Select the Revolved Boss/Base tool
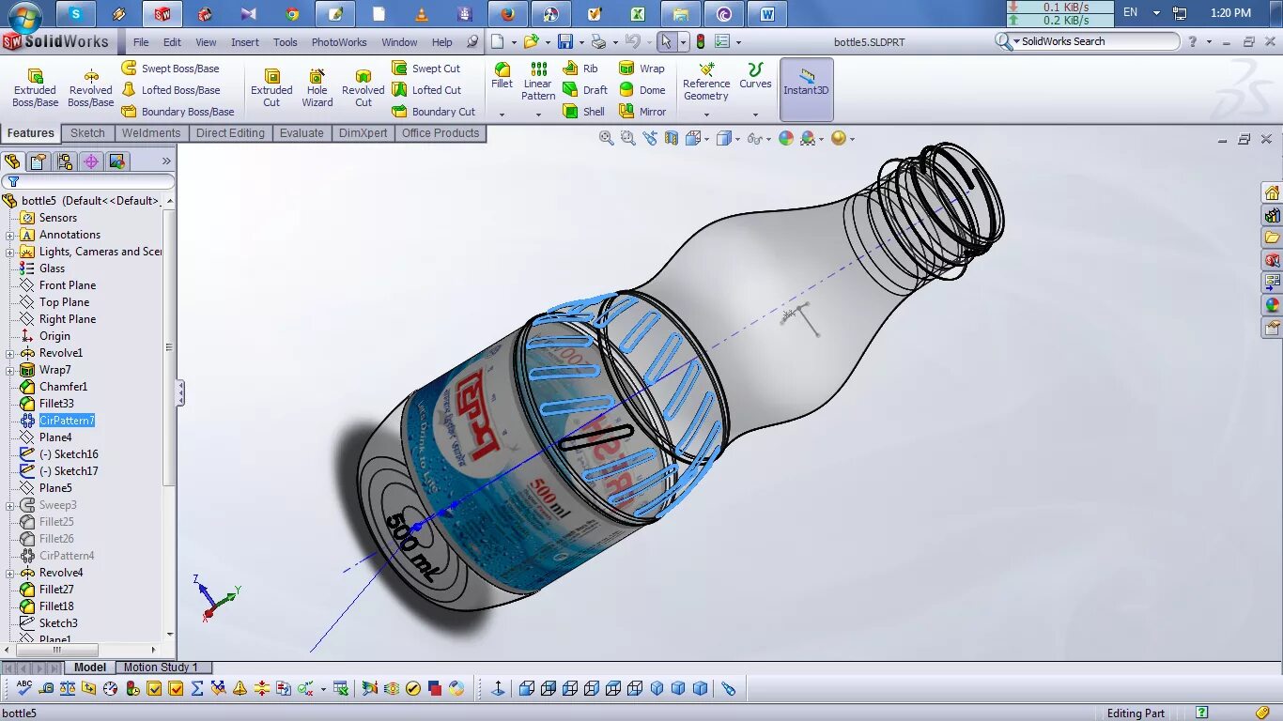The image size is (1283, 721). (91, 88)
